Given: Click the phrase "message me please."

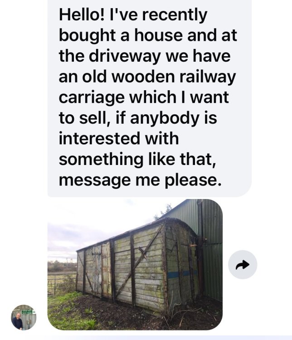Looking at the screenshot, I should (141, 180).
